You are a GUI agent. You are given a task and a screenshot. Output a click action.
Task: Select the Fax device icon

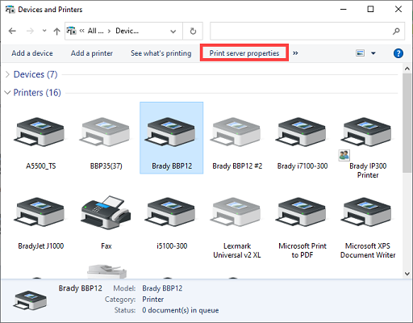coord(106,212)
